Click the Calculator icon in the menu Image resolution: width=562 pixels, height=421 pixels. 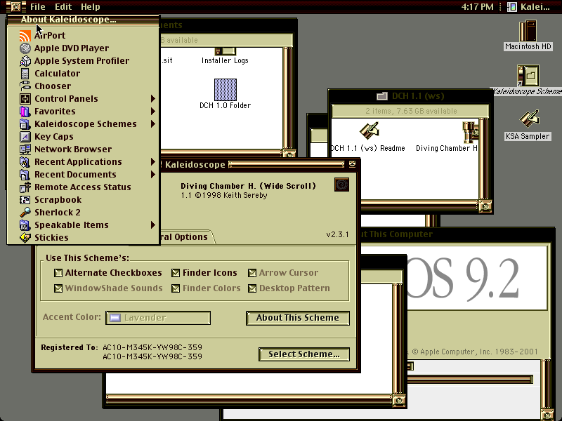tap(25, 74)
